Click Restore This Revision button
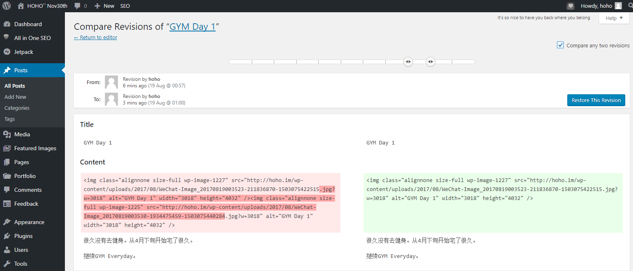Image resolution: width=633 pixels, height=271 pixels. click(596, 100)
